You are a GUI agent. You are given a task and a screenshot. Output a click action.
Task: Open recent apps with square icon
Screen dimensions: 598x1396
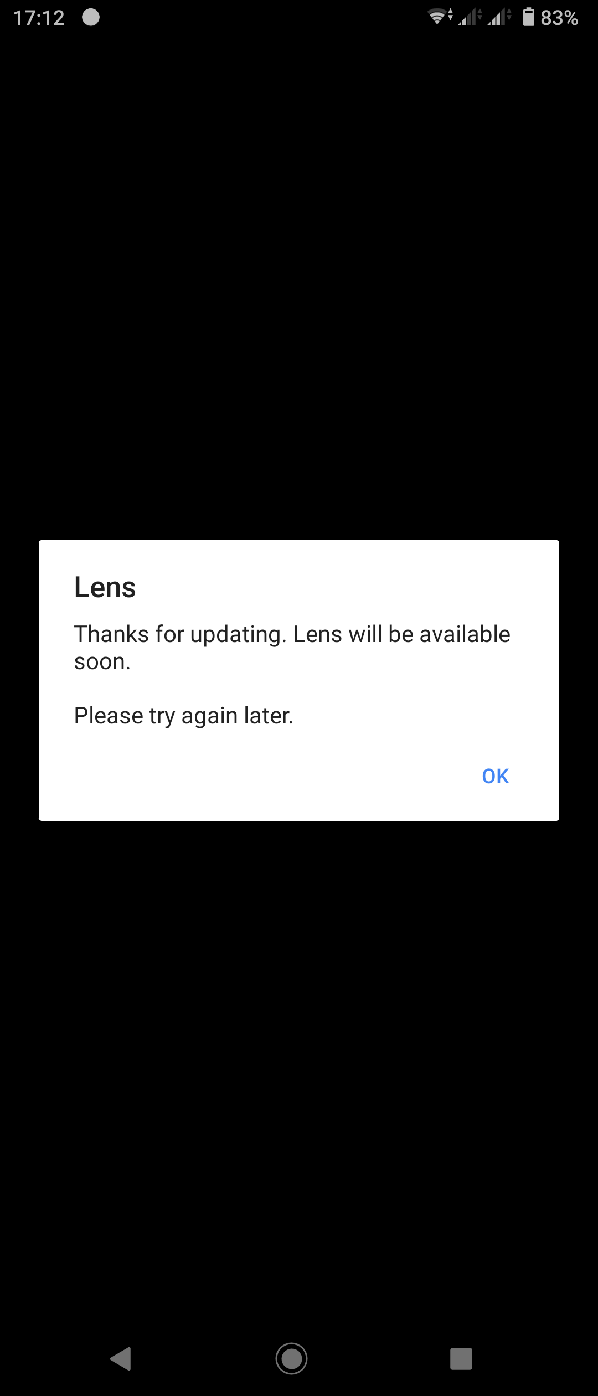[461, 1359]
